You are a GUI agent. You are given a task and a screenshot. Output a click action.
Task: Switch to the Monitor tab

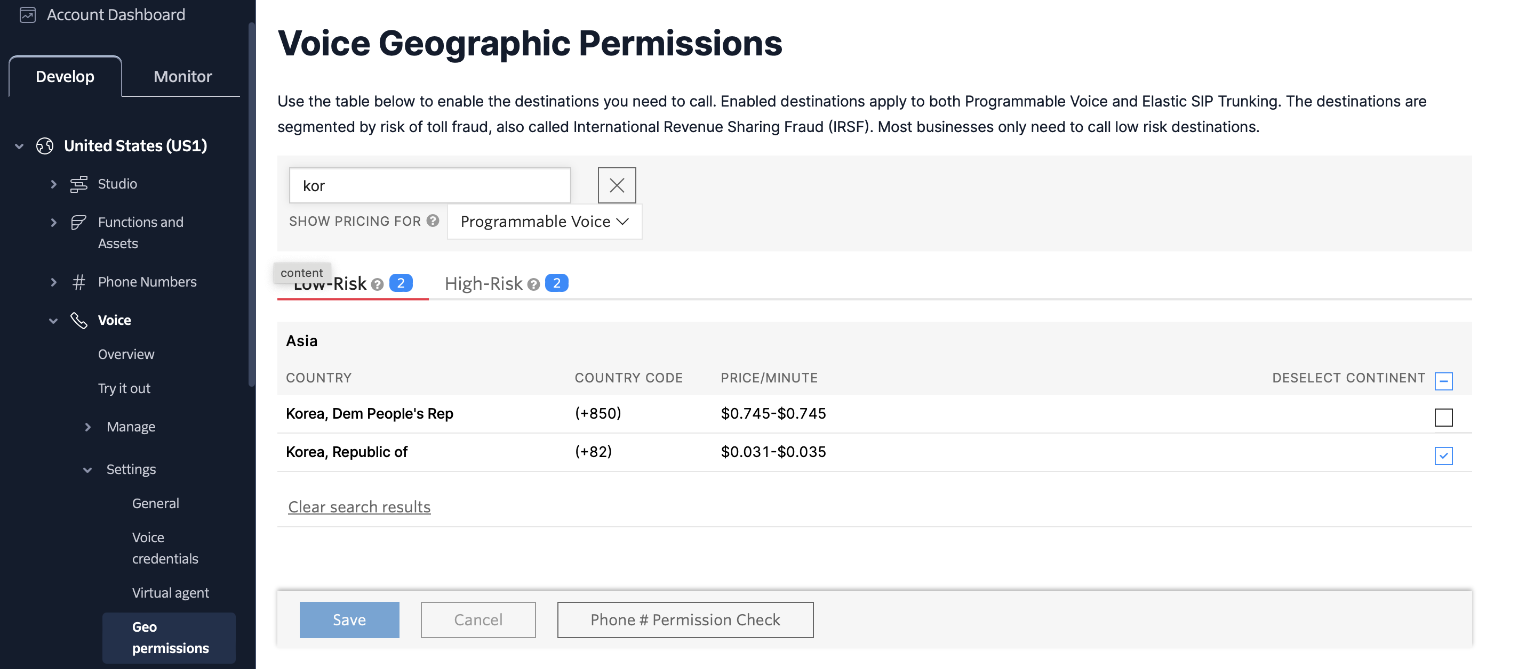[x=182, y=76]
